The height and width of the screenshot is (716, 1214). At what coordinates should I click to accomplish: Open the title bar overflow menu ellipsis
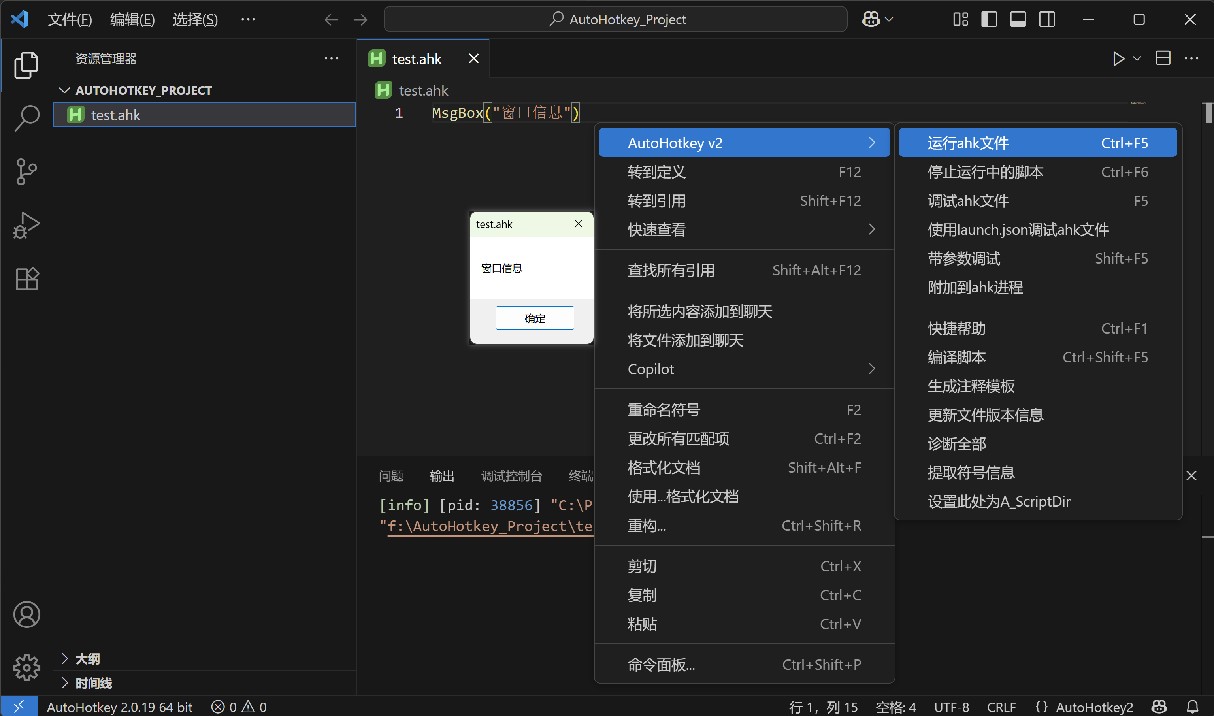[248, 19]
